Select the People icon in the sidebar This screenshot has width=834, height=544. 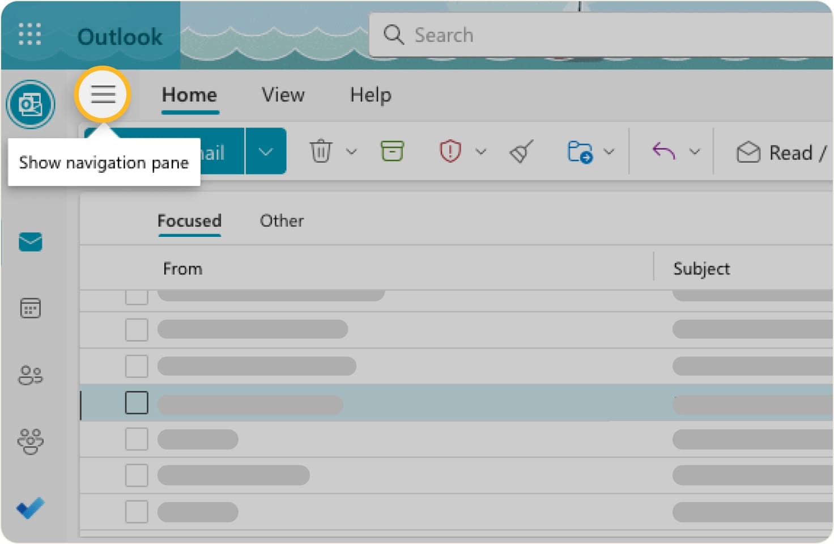pyautogui.click(x=29, y=374)
